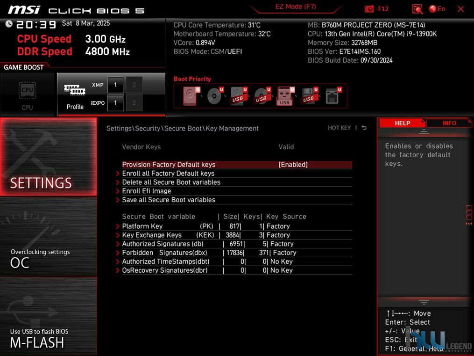Open the BIOS search magnifier icon

click(x=417, y=9)
